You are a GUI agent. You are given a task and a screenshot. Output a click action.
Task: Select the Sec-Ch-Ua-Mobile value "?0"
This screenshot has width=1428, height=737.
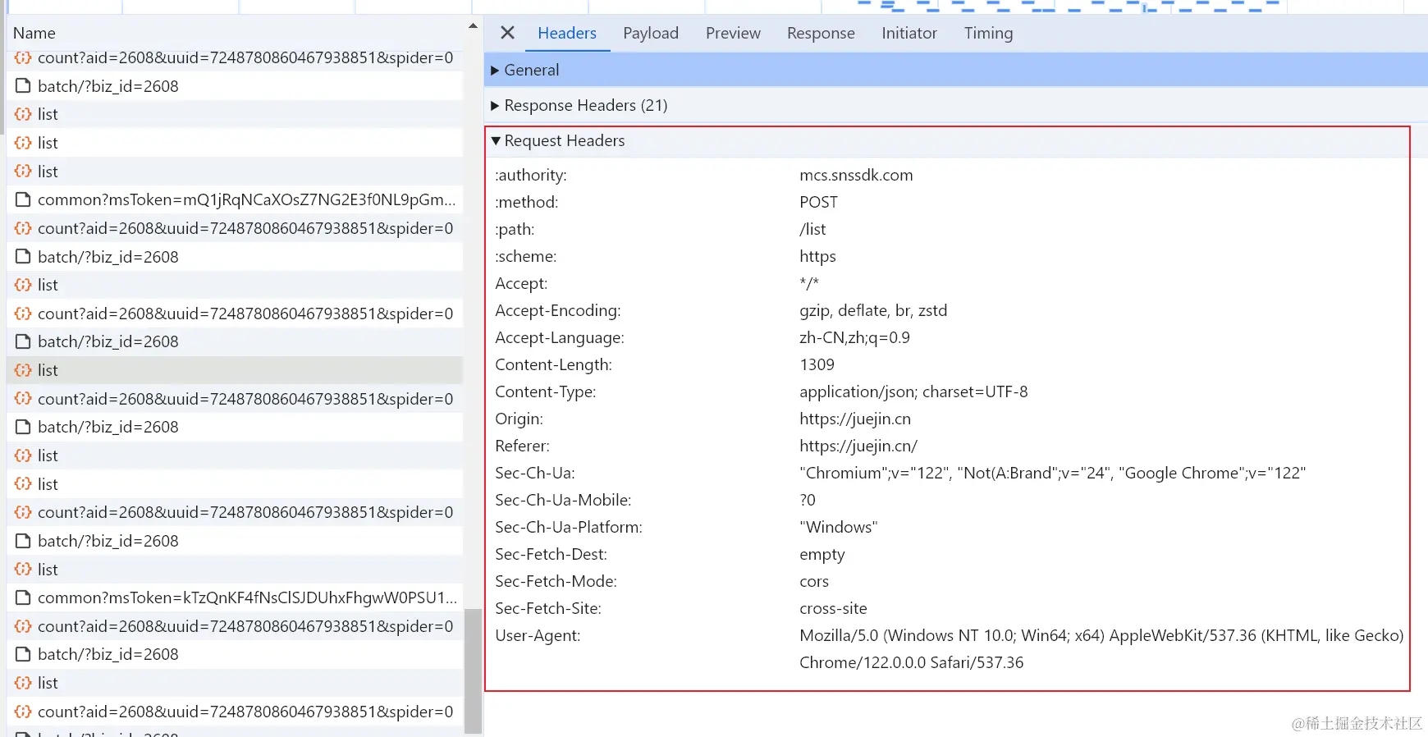(x=808, y=500)
